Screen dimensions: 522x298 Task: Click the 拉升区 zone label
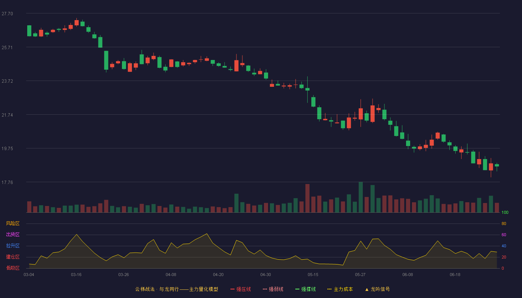13,246
